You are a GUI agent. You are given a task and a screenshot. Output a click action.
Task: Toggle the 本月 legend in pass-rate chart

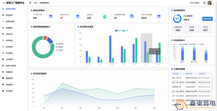coord(118,31)
